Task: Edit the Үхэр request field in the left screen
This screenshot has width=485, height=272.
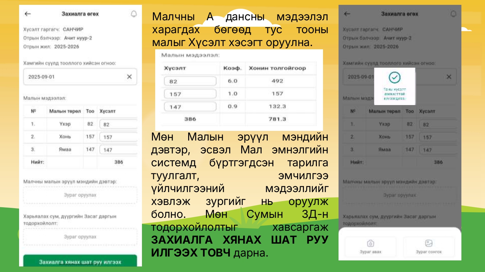Action: click(118, 124)
